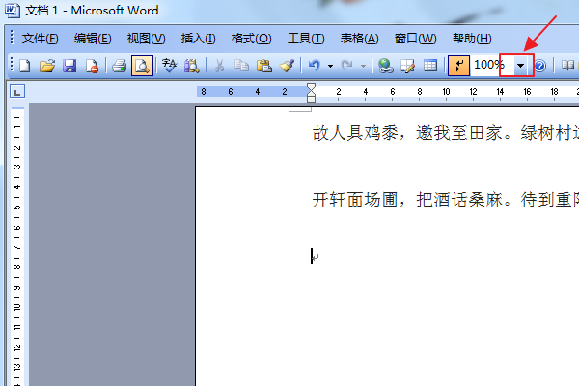Open the 视图(V) menu
The image size is (579, 386).
click(147, 39)
